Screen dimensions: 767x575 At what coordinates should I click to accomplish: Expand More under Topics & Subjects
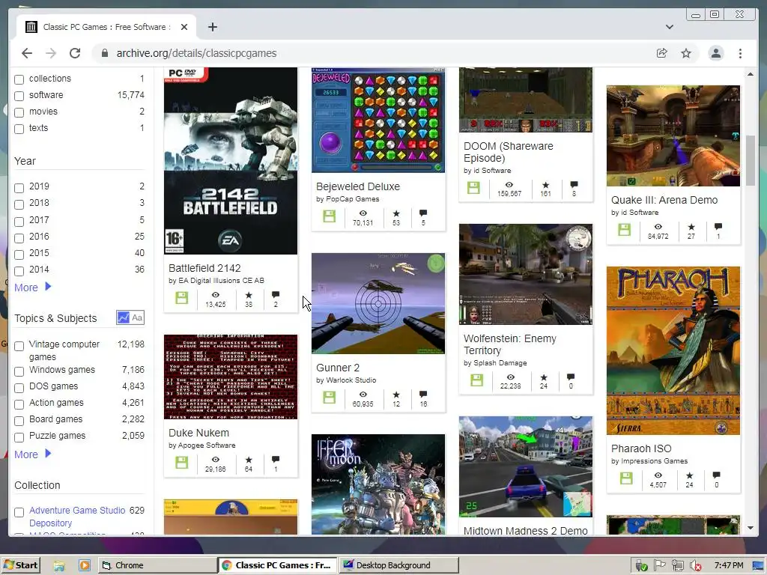(33, 454)
